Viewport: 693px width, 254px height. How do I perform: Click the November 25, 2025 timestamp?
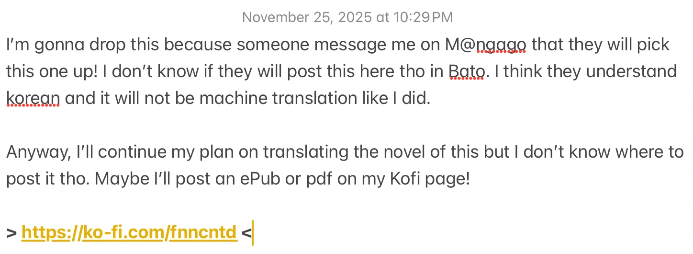[347, 18]
